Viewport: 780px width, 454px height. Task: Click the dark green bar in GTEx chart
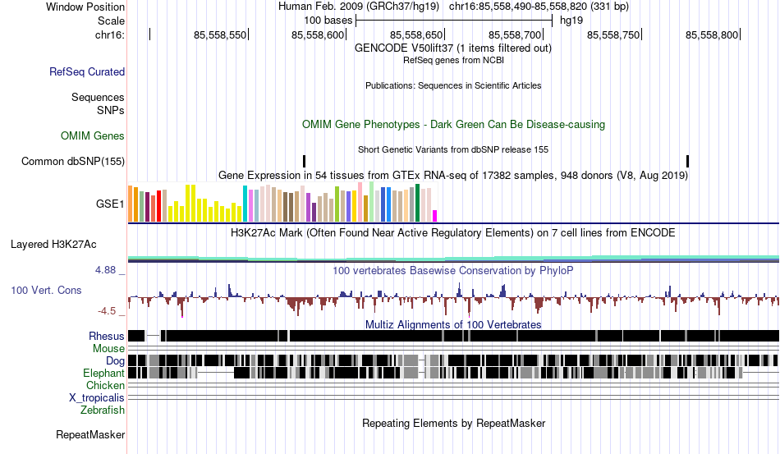[x=417, y=203]
